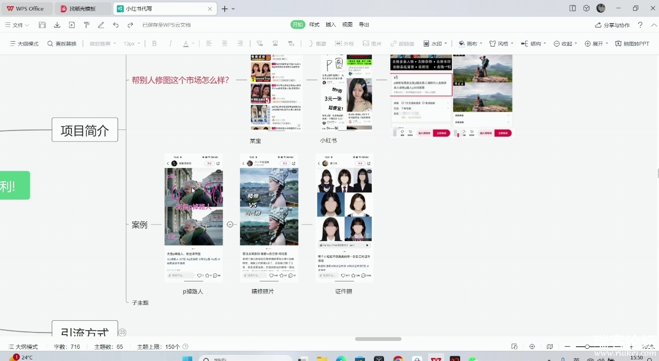Click the help question mark icon
The width and height of the screenshot is (659, 361).
[640, 25]
